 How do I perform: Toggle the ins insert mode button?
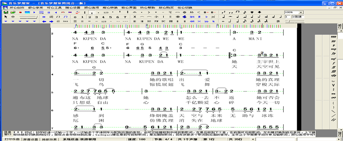(65, 21)
